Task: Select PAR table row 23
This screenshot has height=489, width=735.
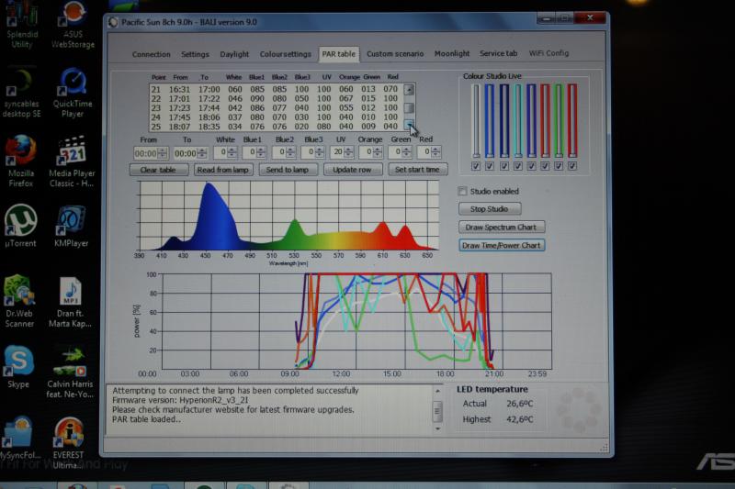Action: tap(276, 107)
